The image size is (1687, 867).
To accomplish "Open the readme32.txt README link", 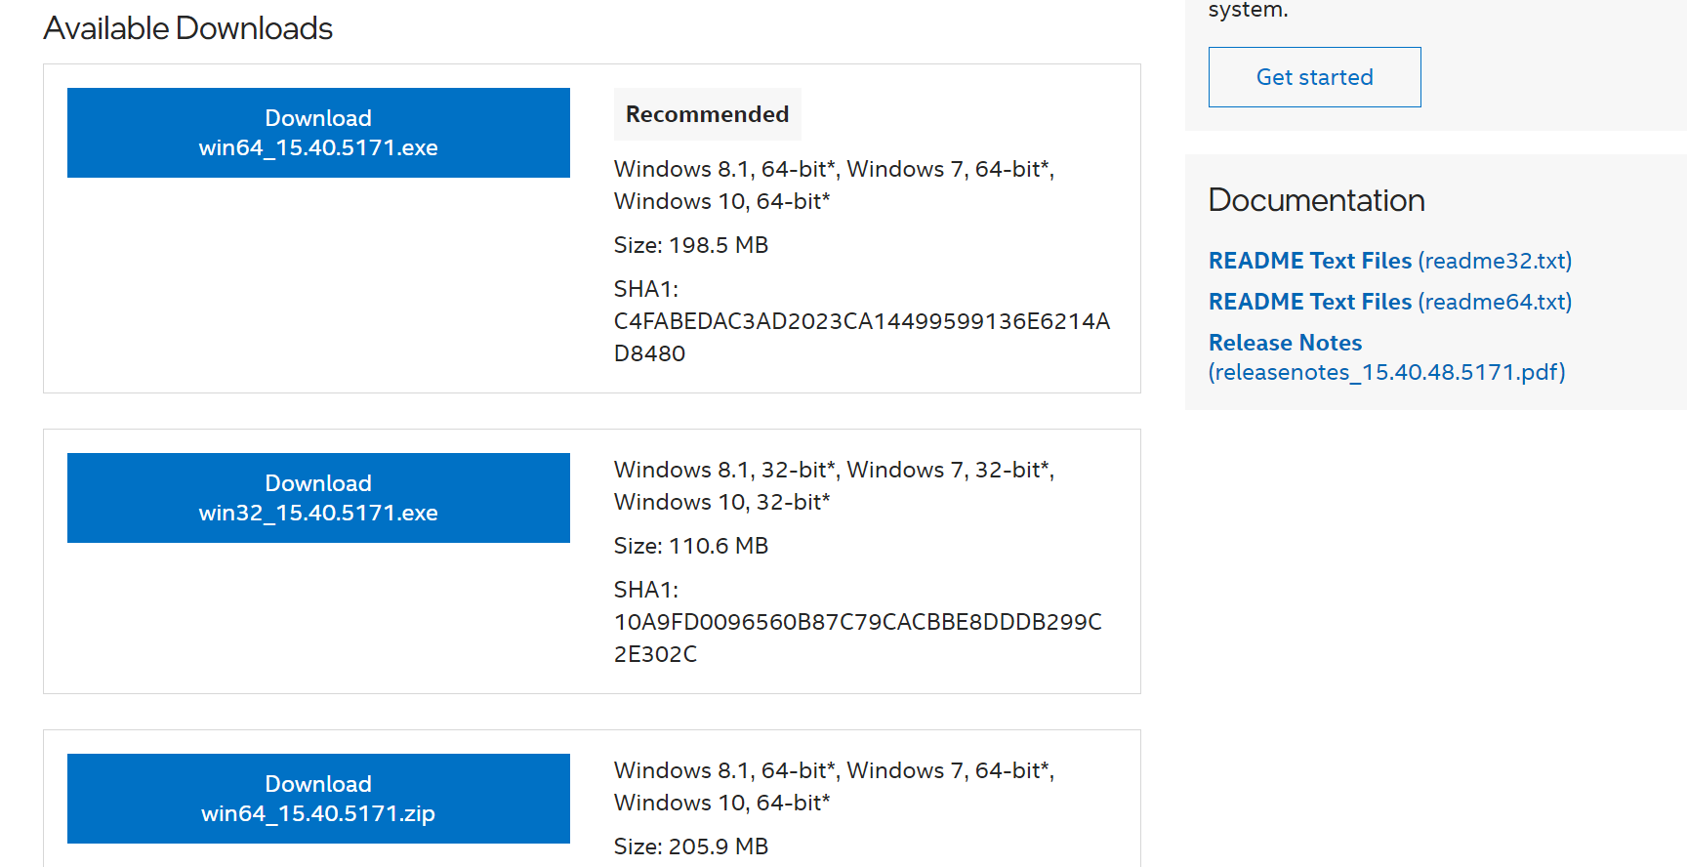I will tap(1389, 261).
